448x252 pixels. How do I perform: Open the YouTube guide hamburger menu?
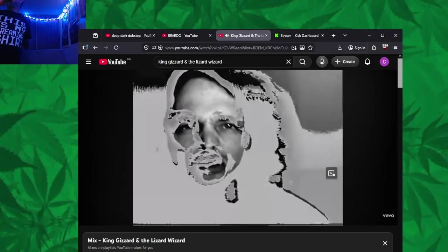(88, 62)
